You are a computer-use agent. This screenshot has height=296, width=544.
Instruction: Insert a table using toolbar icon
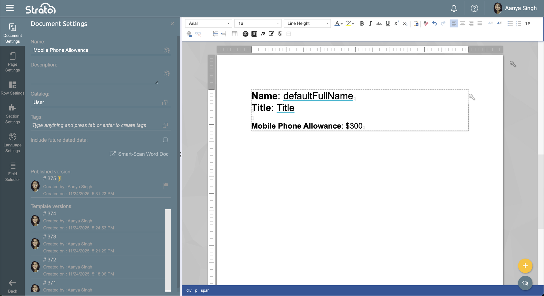235,34
